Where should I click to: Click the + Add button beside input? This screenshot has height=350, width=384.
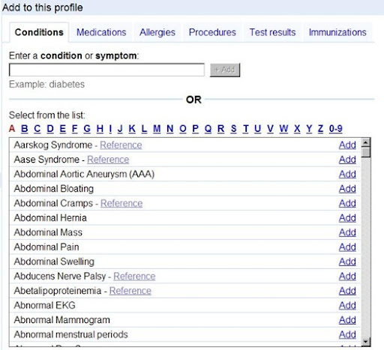pyautogui.click(x=225, y=70)
